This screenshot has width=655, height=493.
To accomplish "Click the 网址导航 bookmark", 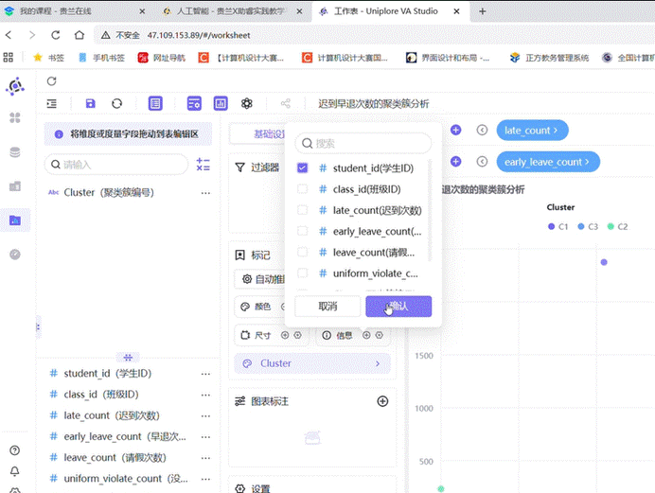I will [162, 58].
